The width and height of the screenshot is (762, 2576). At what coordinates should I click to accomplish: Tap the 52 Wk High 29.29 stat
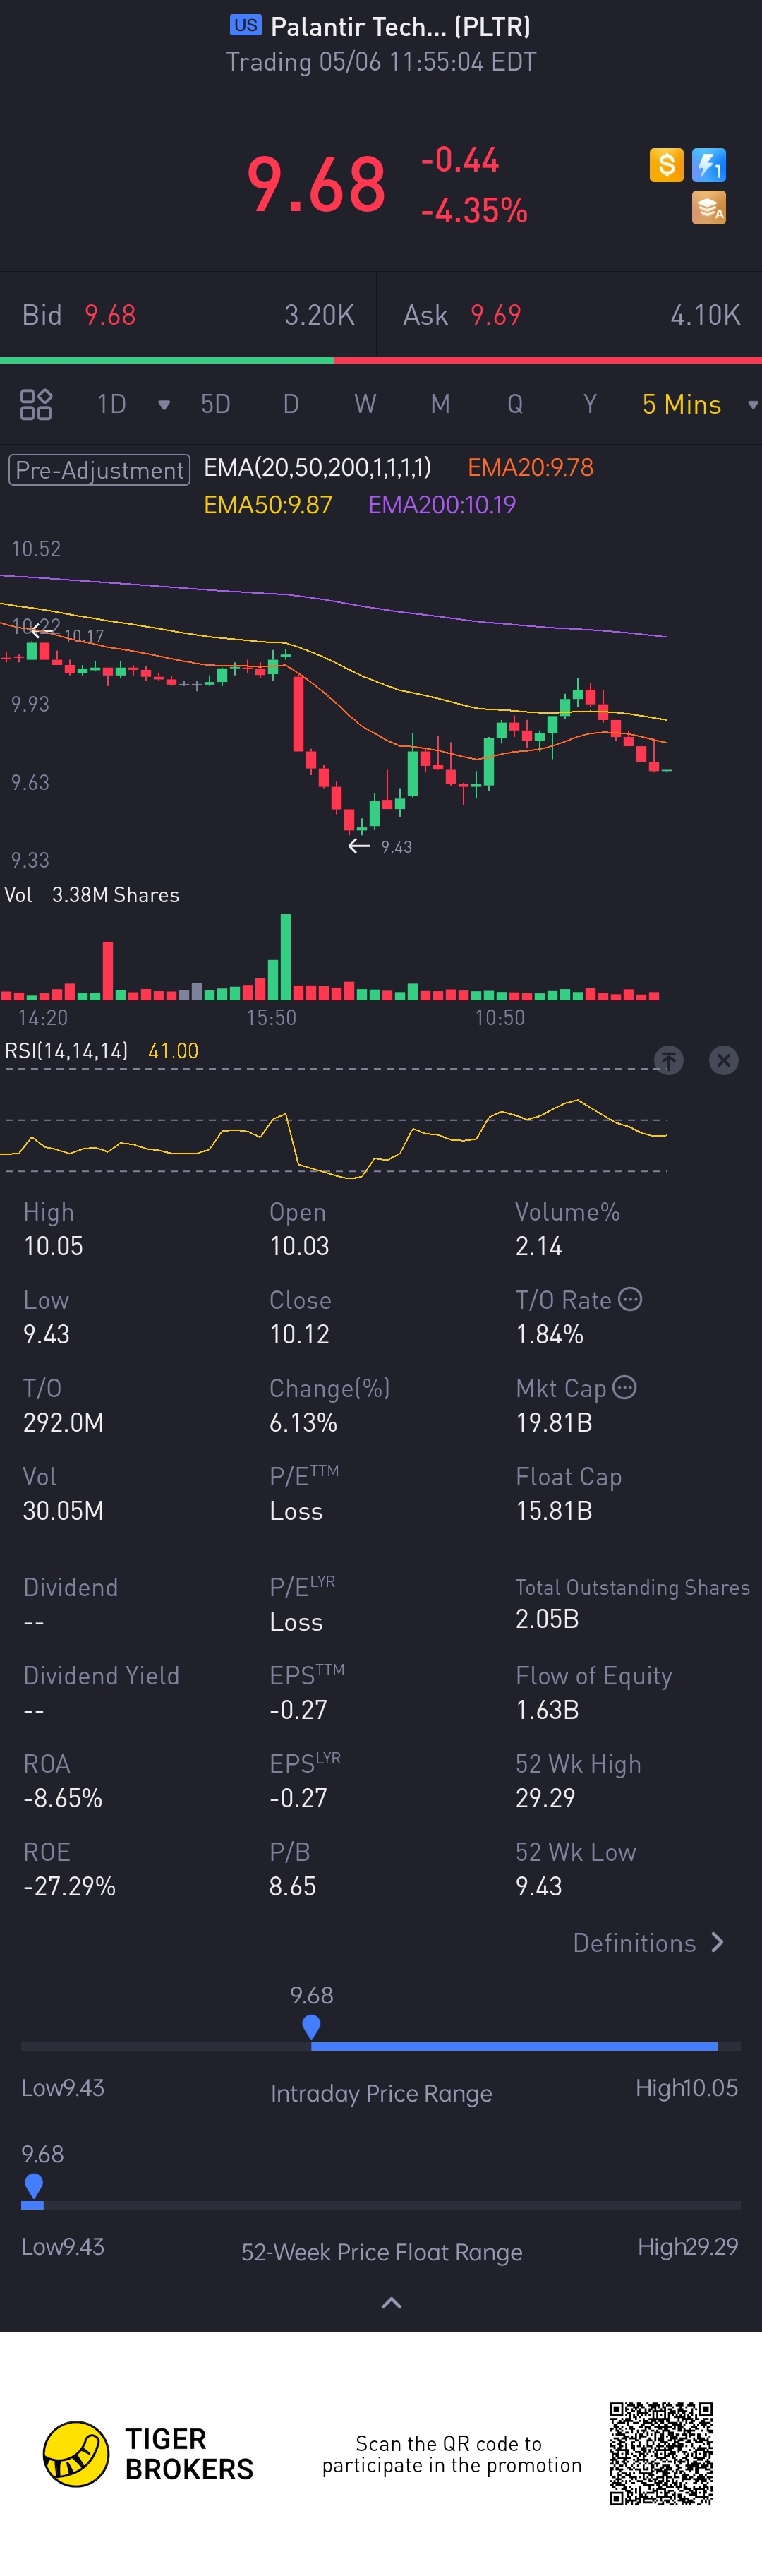point(578,1780)
